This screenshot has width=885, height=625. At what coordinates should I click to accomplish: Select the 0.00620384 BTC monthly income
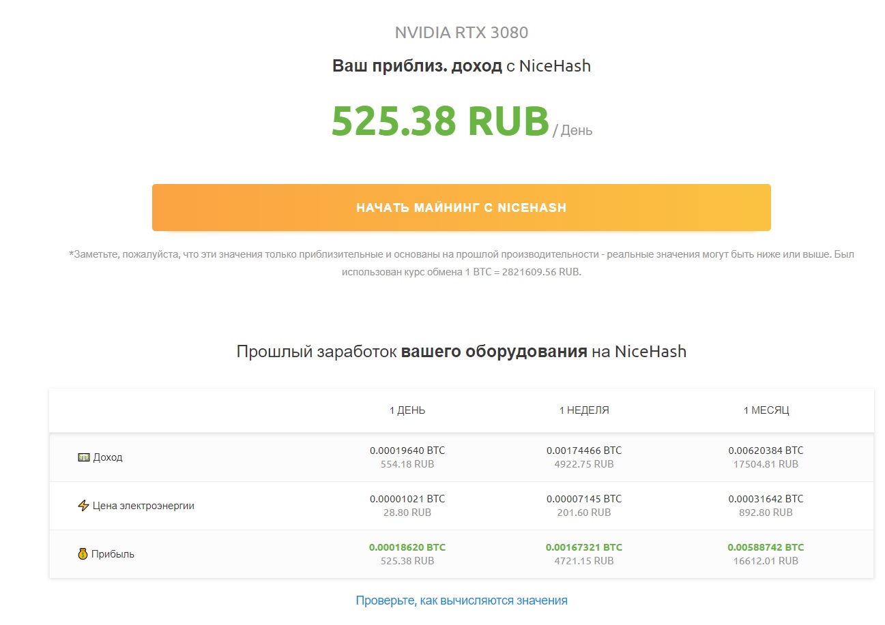coord(766,451)
